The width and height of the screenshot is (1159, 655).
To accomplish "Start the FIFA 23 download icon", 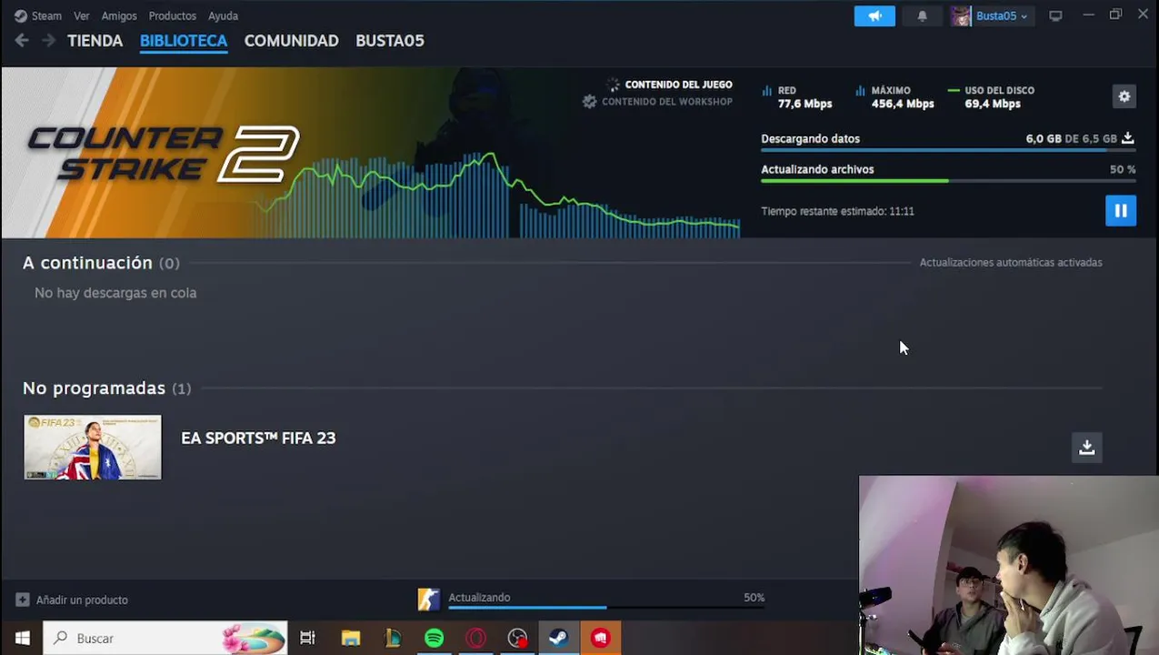I will (1086, 448).
